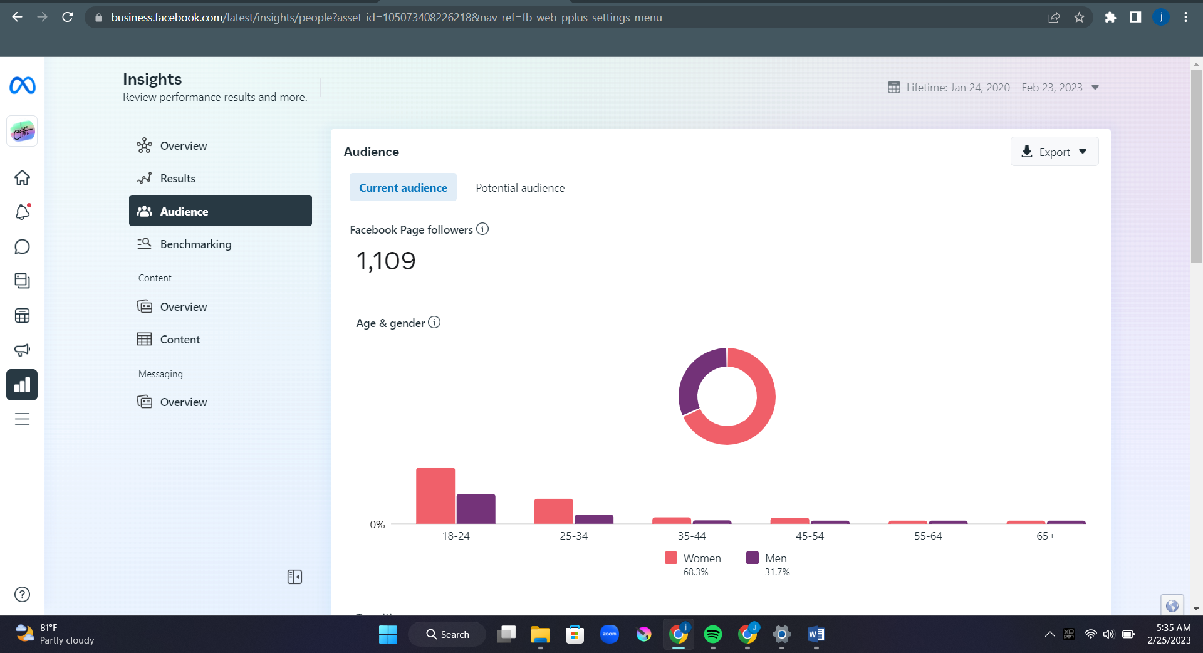Click info icon beside Facebook Page followers
Screen dimensions: 1203x653
click(482, 229)
